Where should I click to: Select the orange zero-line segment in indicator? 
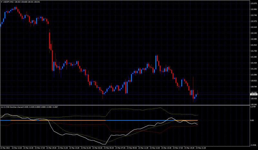[x=72, y=121]
